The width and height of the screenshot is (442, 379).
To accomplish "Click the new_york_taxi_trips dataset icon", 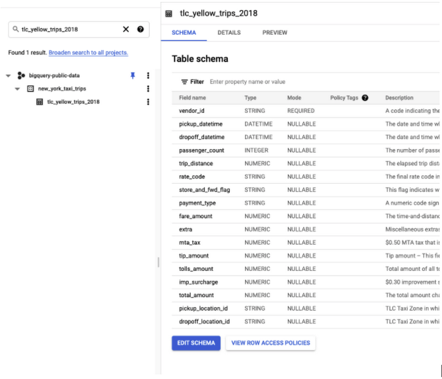I will click(30, 88).
